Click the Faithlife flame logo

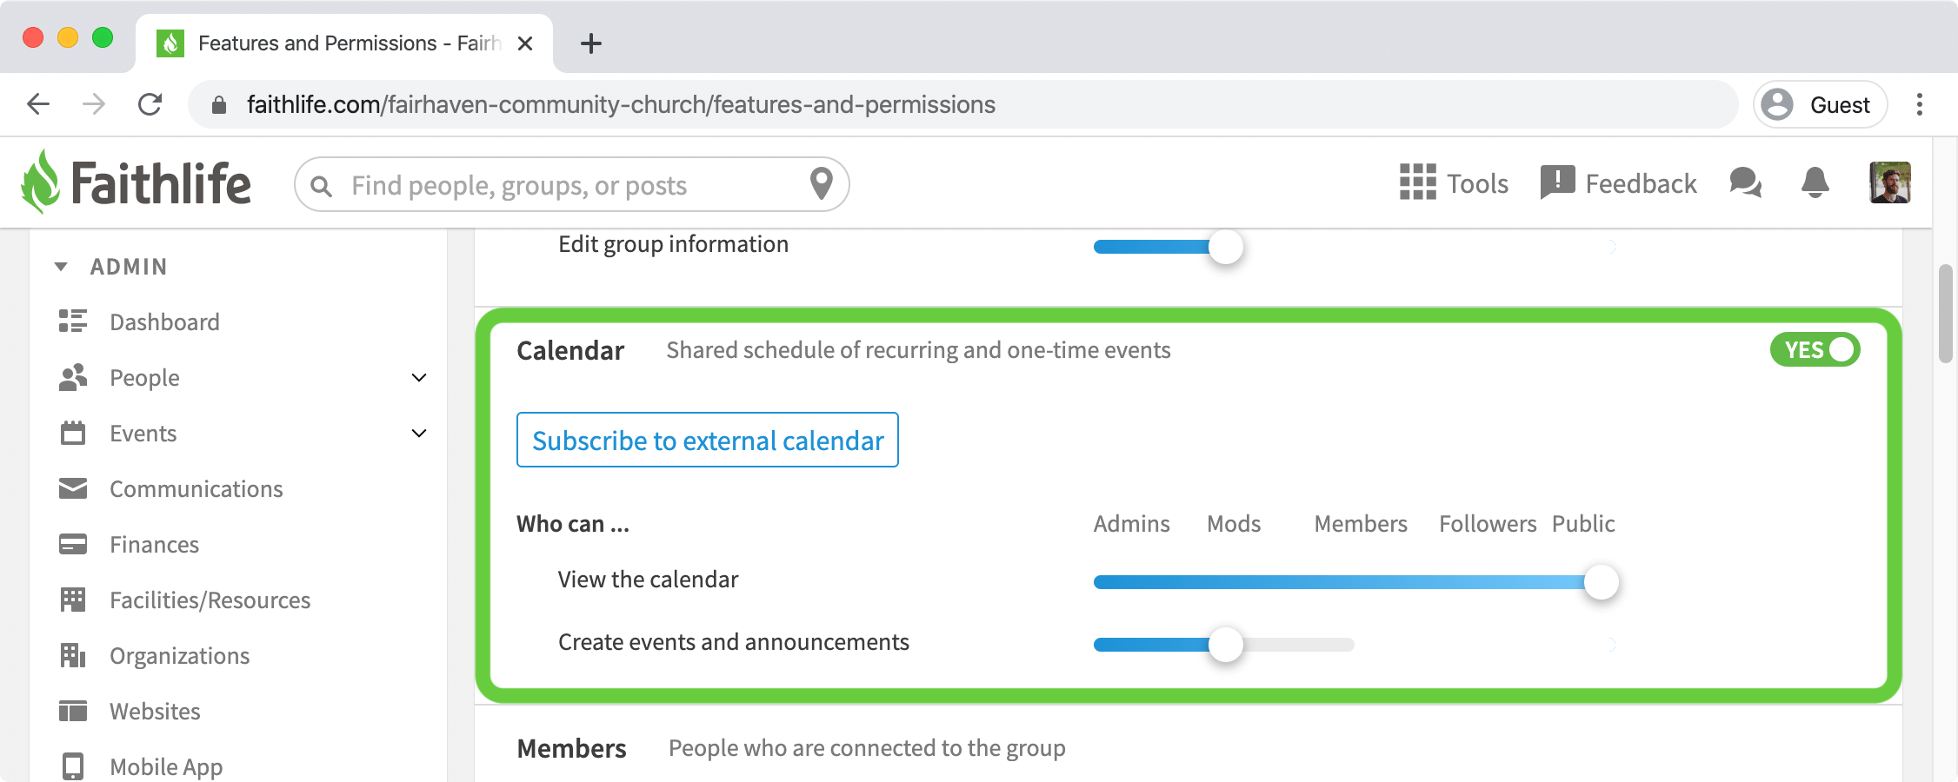pyautogui.click(x=40, y=182)
